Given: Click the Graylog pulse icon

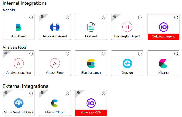Looking at the screenshot, I should pyautogui.click(x=127, y=63).
